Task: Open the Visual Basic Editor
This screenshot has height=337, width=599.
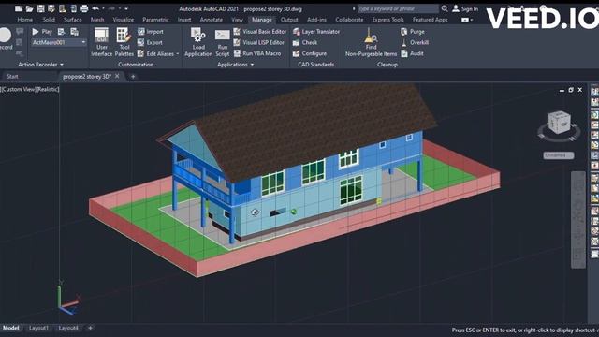Action: (x=260, y=31)
